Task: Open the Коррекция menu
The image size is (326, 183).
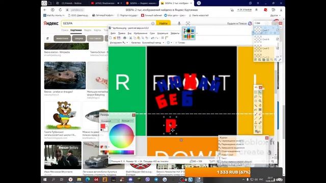Action: tap(162, 33)
